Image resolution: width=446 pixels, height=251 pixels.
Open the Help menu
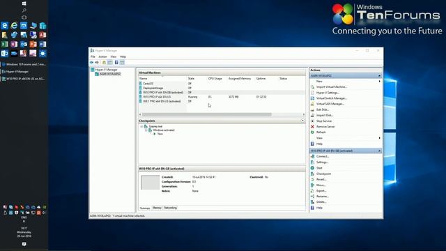tap(123, 56)
